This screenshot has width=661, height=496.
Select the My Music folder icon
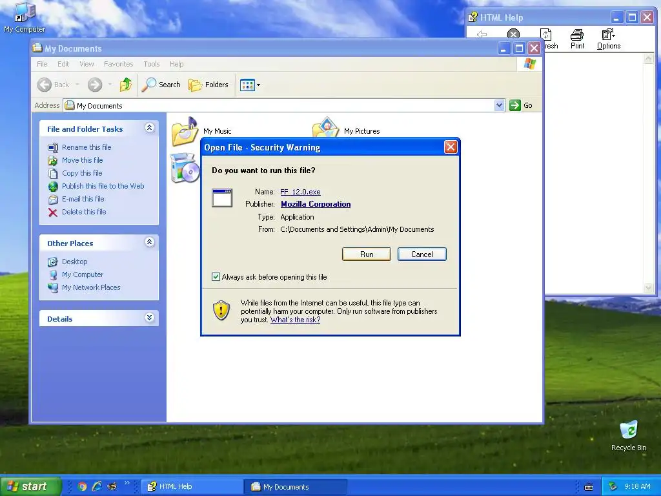(185, 131)
